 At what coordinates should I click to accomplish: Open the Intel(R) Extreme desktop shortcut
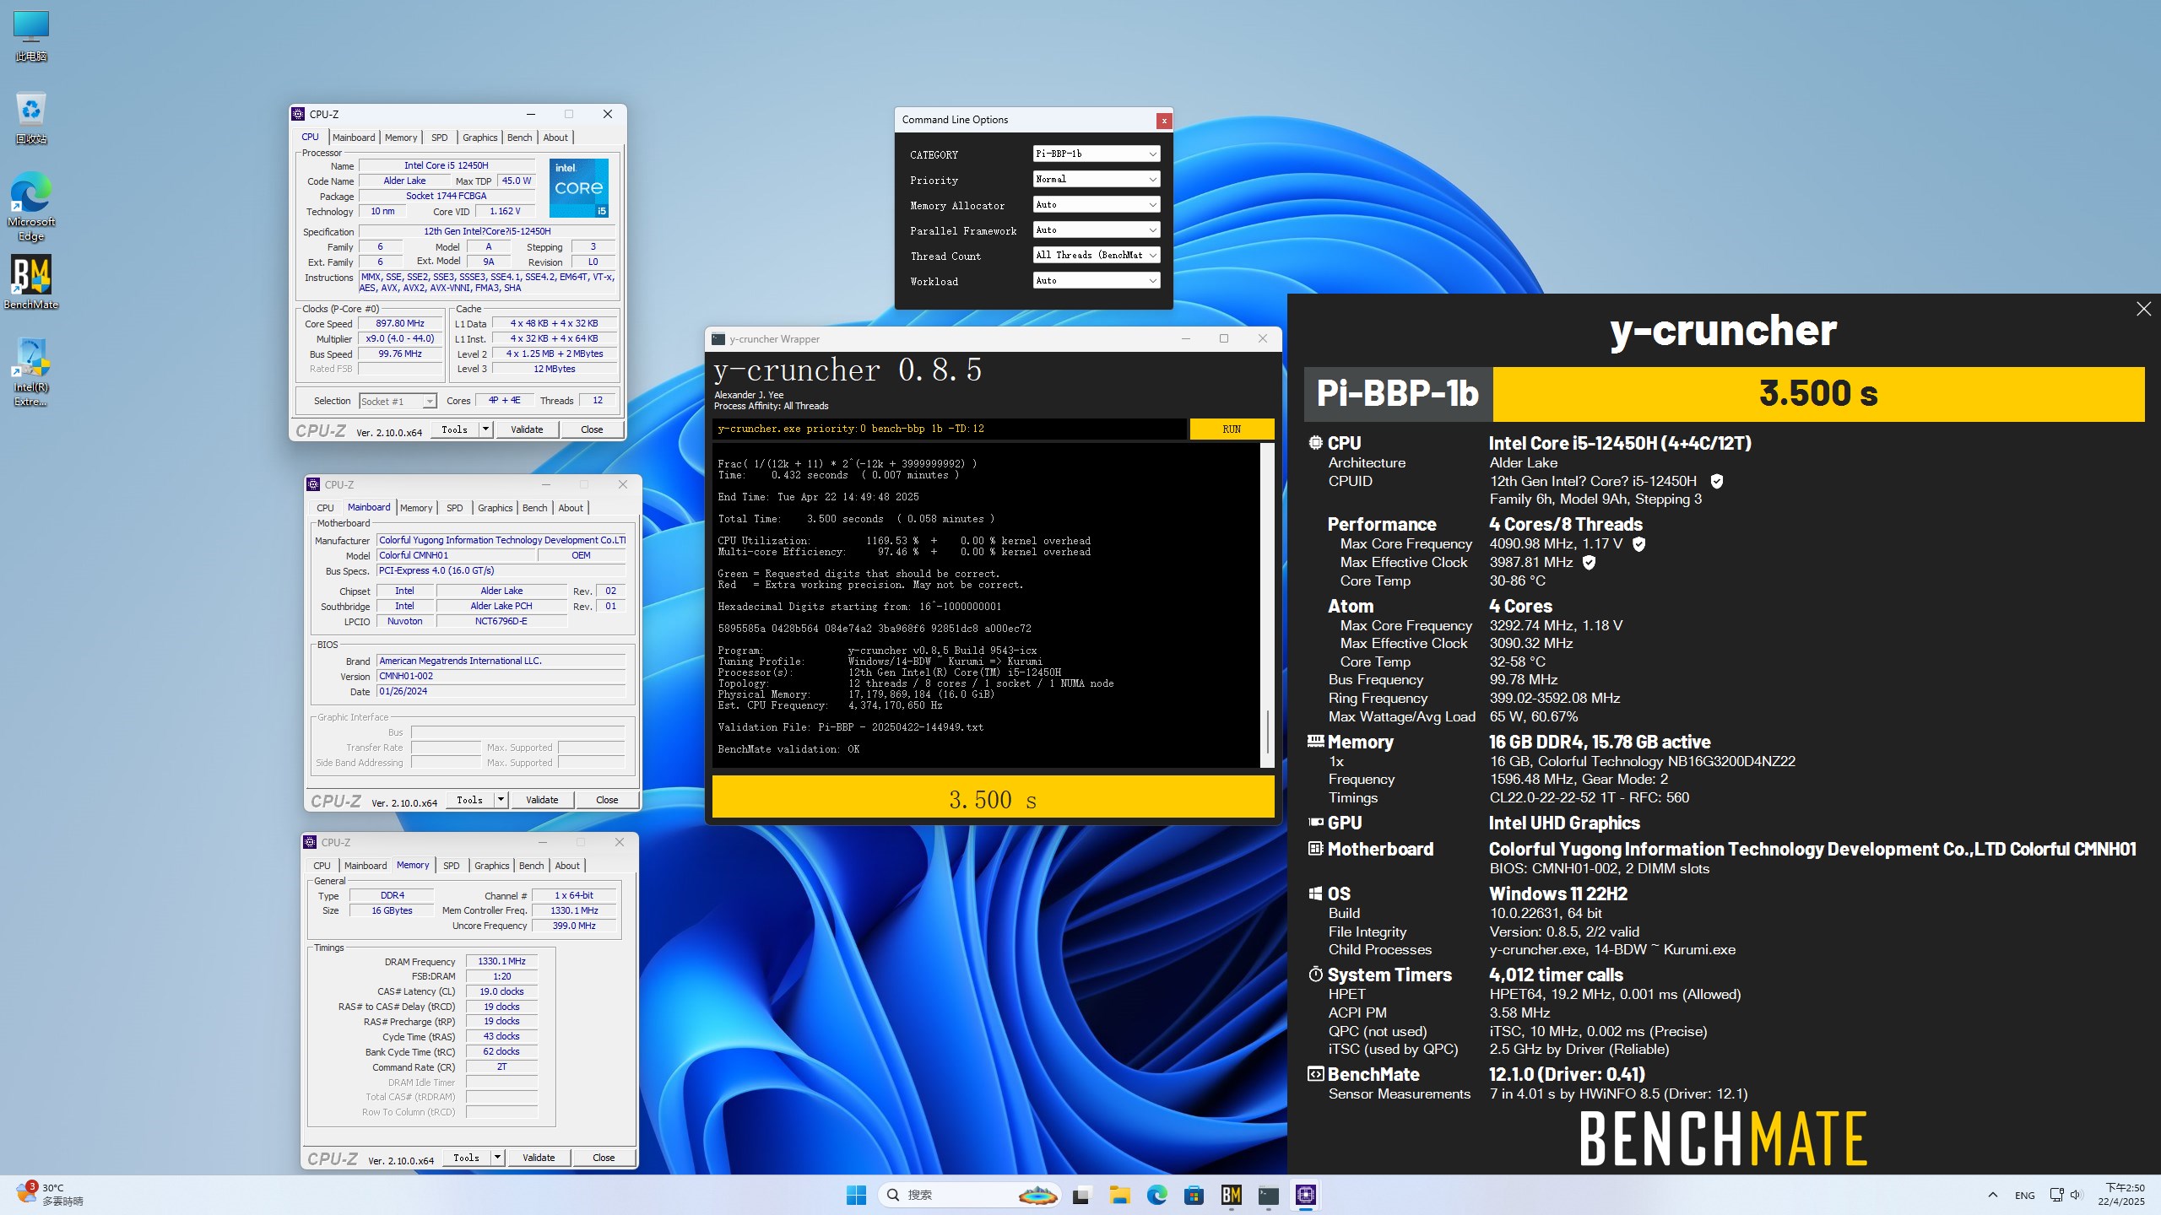point(31,372)
